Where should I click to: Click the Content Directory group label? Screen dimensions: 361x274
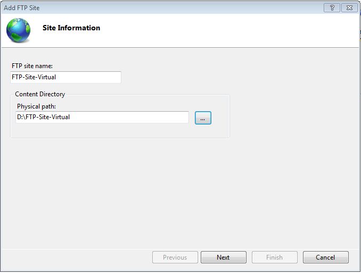click(x=40, y=94)
